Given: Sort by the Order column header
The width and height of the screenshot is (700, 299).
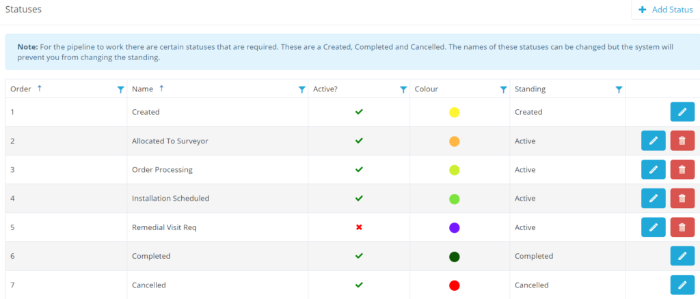Looking at the screenshot, I should (22, 89).
